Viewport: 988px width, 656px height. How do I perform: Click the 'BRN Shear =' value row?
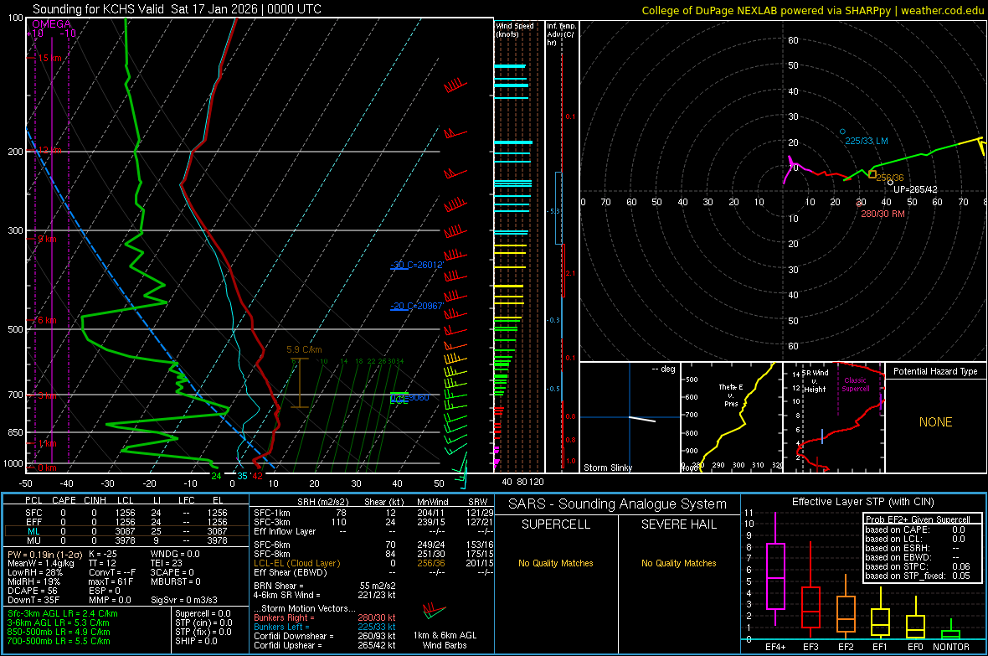[325, 586]
